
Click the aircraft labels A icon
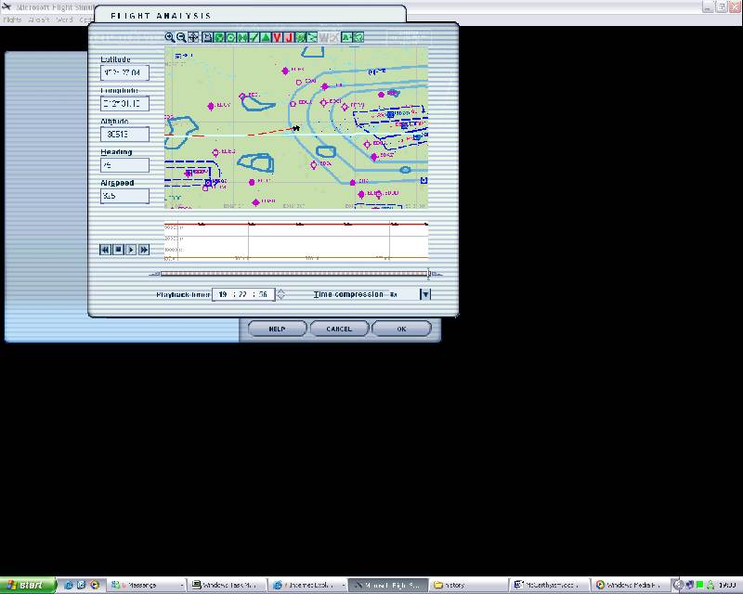click(346, 37)
